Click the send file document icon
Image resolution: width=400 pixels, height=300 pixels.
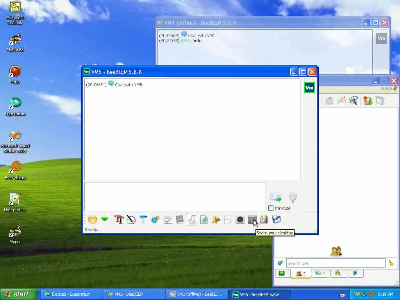(x=204, y=220)
